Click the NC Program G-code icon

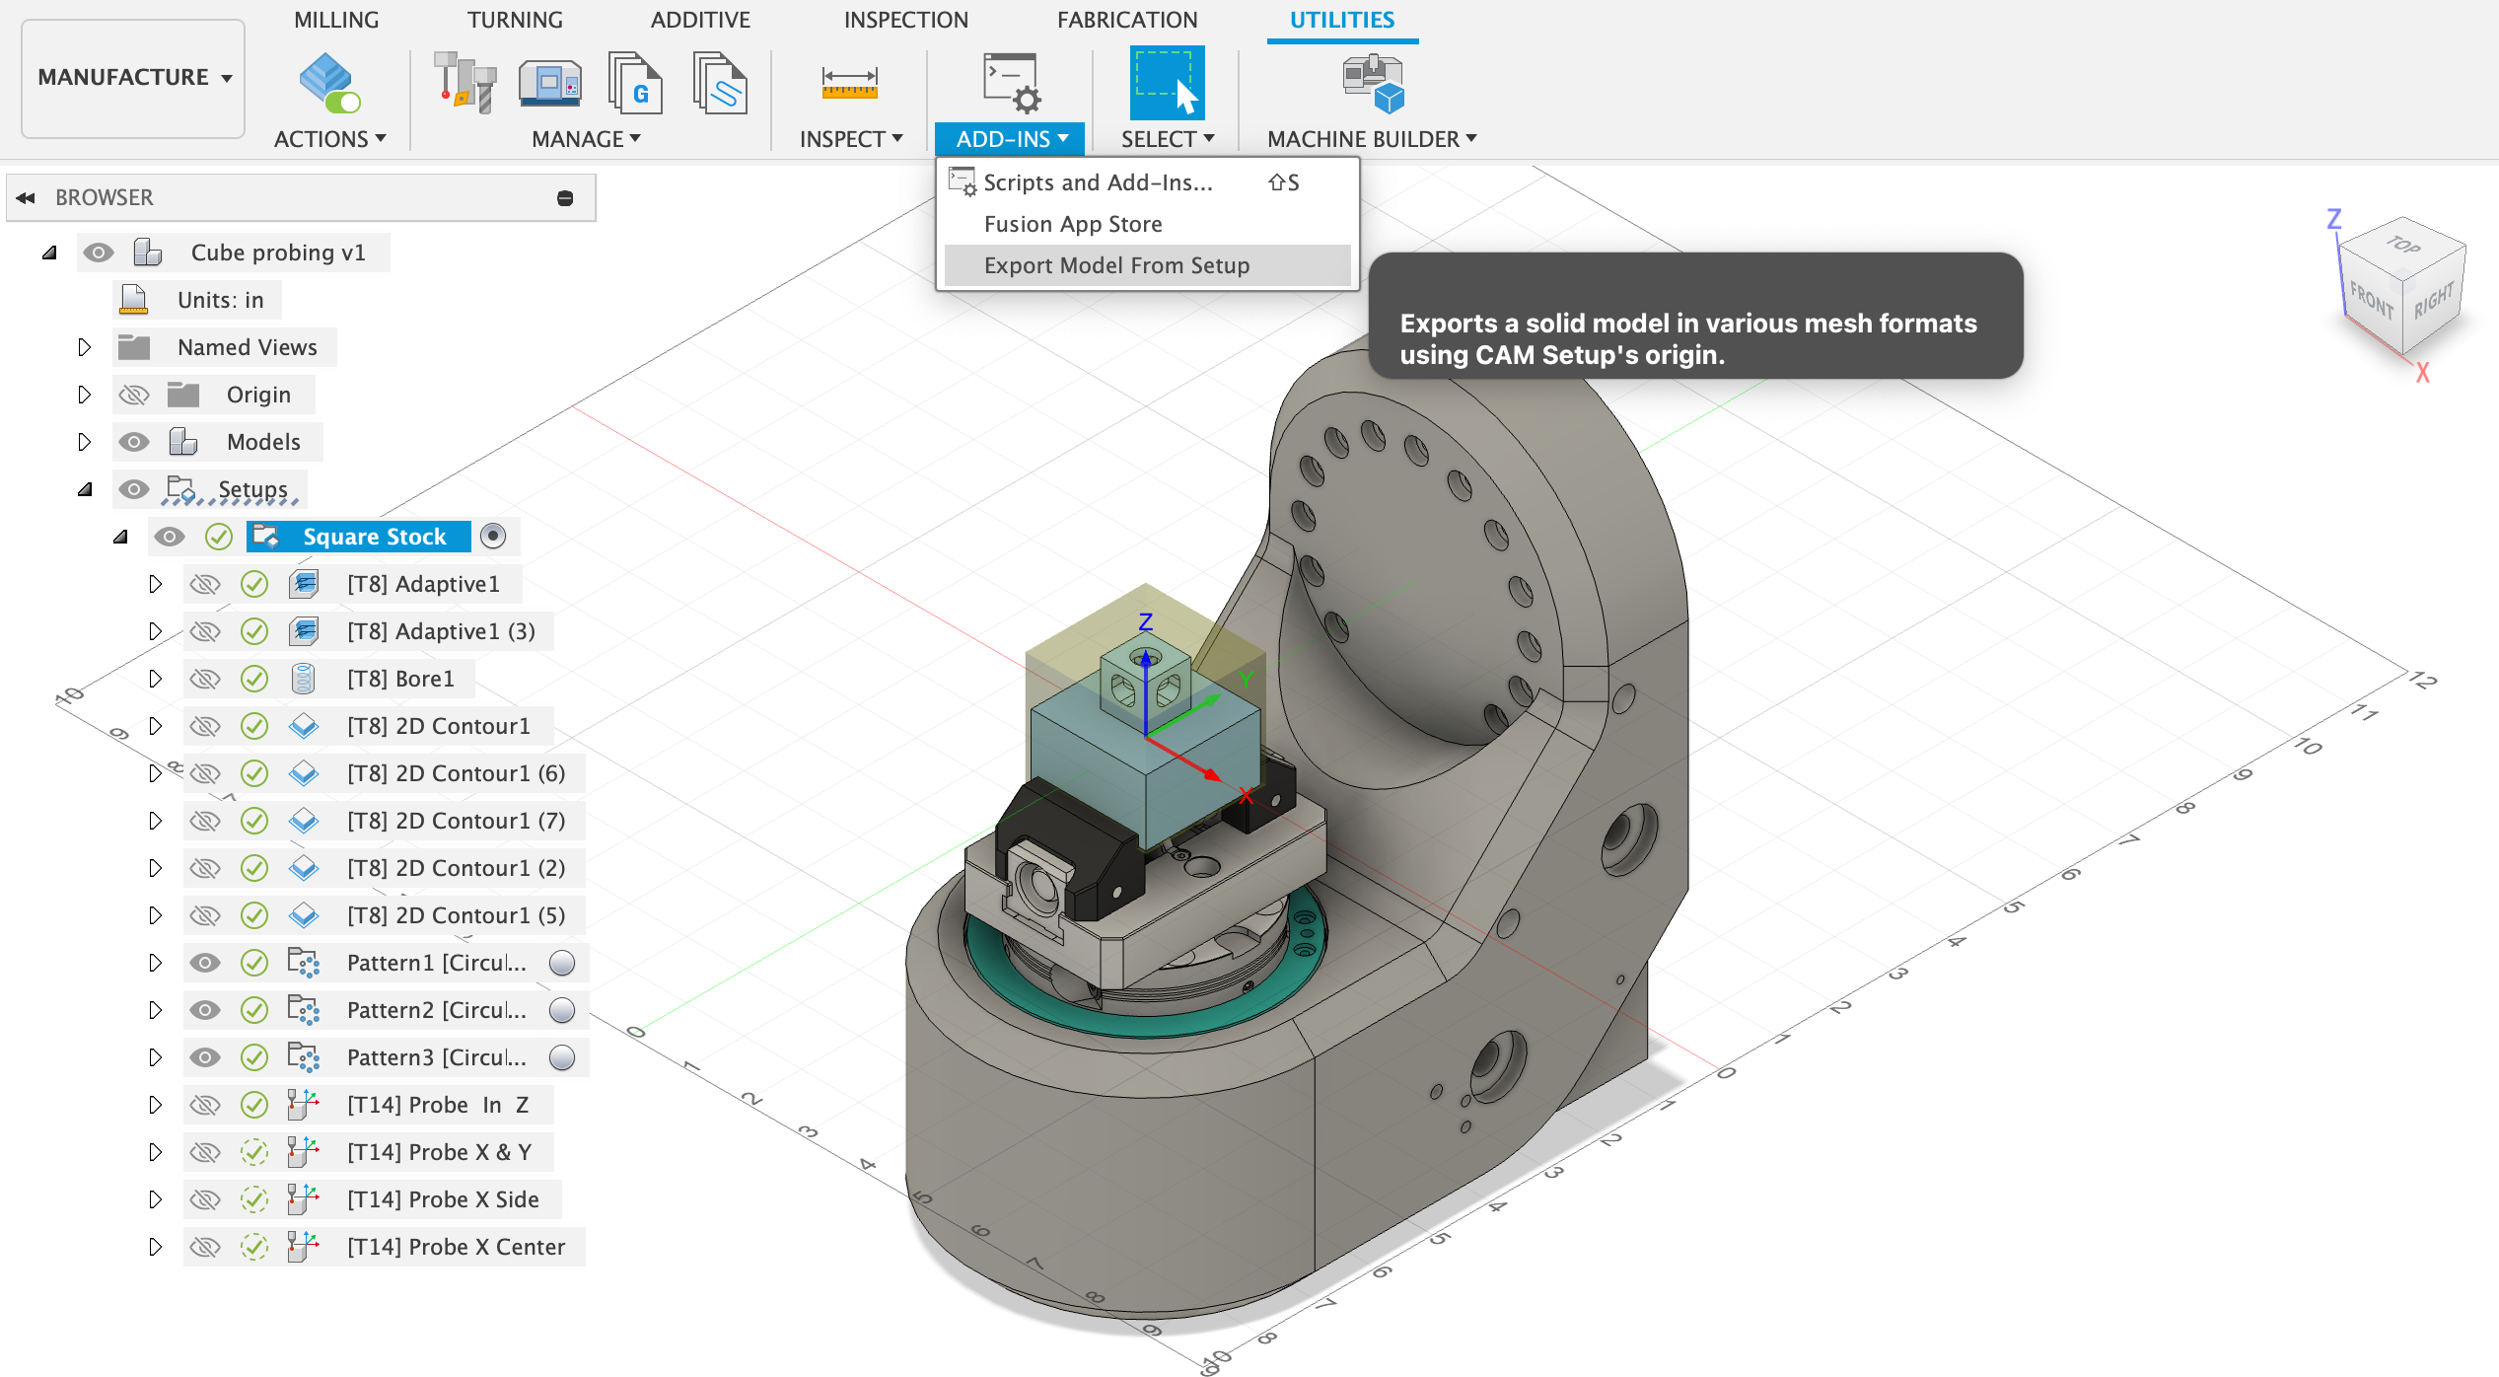click(x=634, y=82)
